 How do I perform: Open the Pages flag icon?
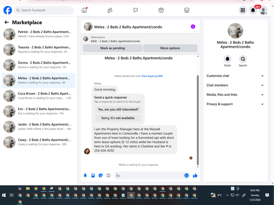pyautogui.click(x=135, y=10)
